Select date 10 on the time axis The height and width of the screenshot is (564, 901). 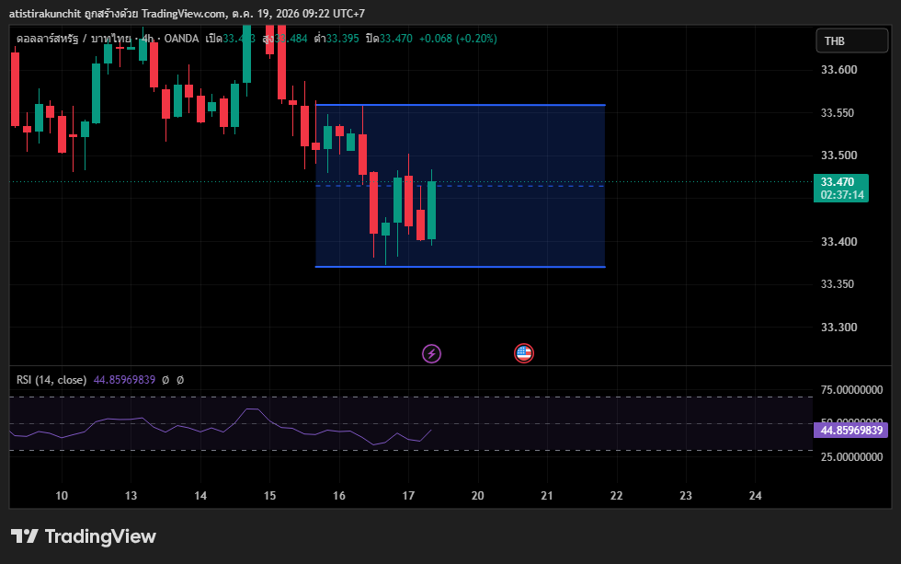tap(62, 496)
